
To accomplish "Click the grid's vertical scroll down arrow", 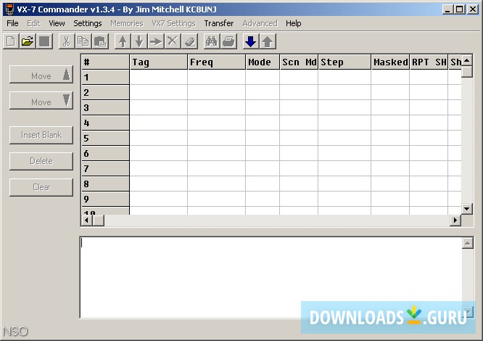I will (467, 209).
